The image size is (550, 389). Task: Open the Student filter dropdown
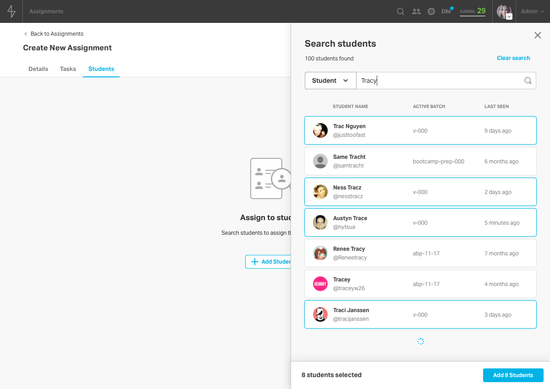coord(330,81)
